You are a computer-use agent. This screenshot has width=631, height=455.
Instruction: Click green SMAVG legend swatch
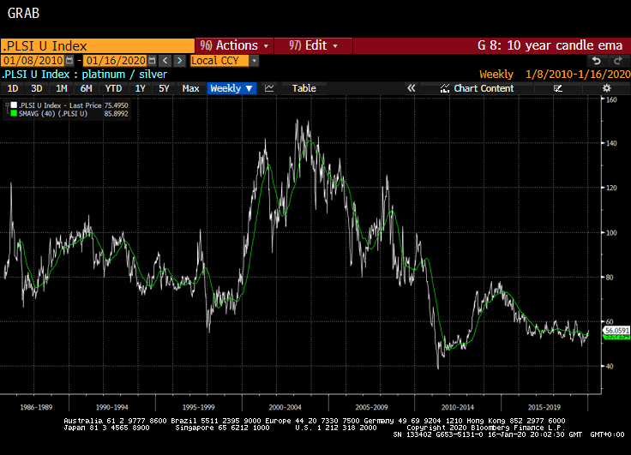click(14, 113)
